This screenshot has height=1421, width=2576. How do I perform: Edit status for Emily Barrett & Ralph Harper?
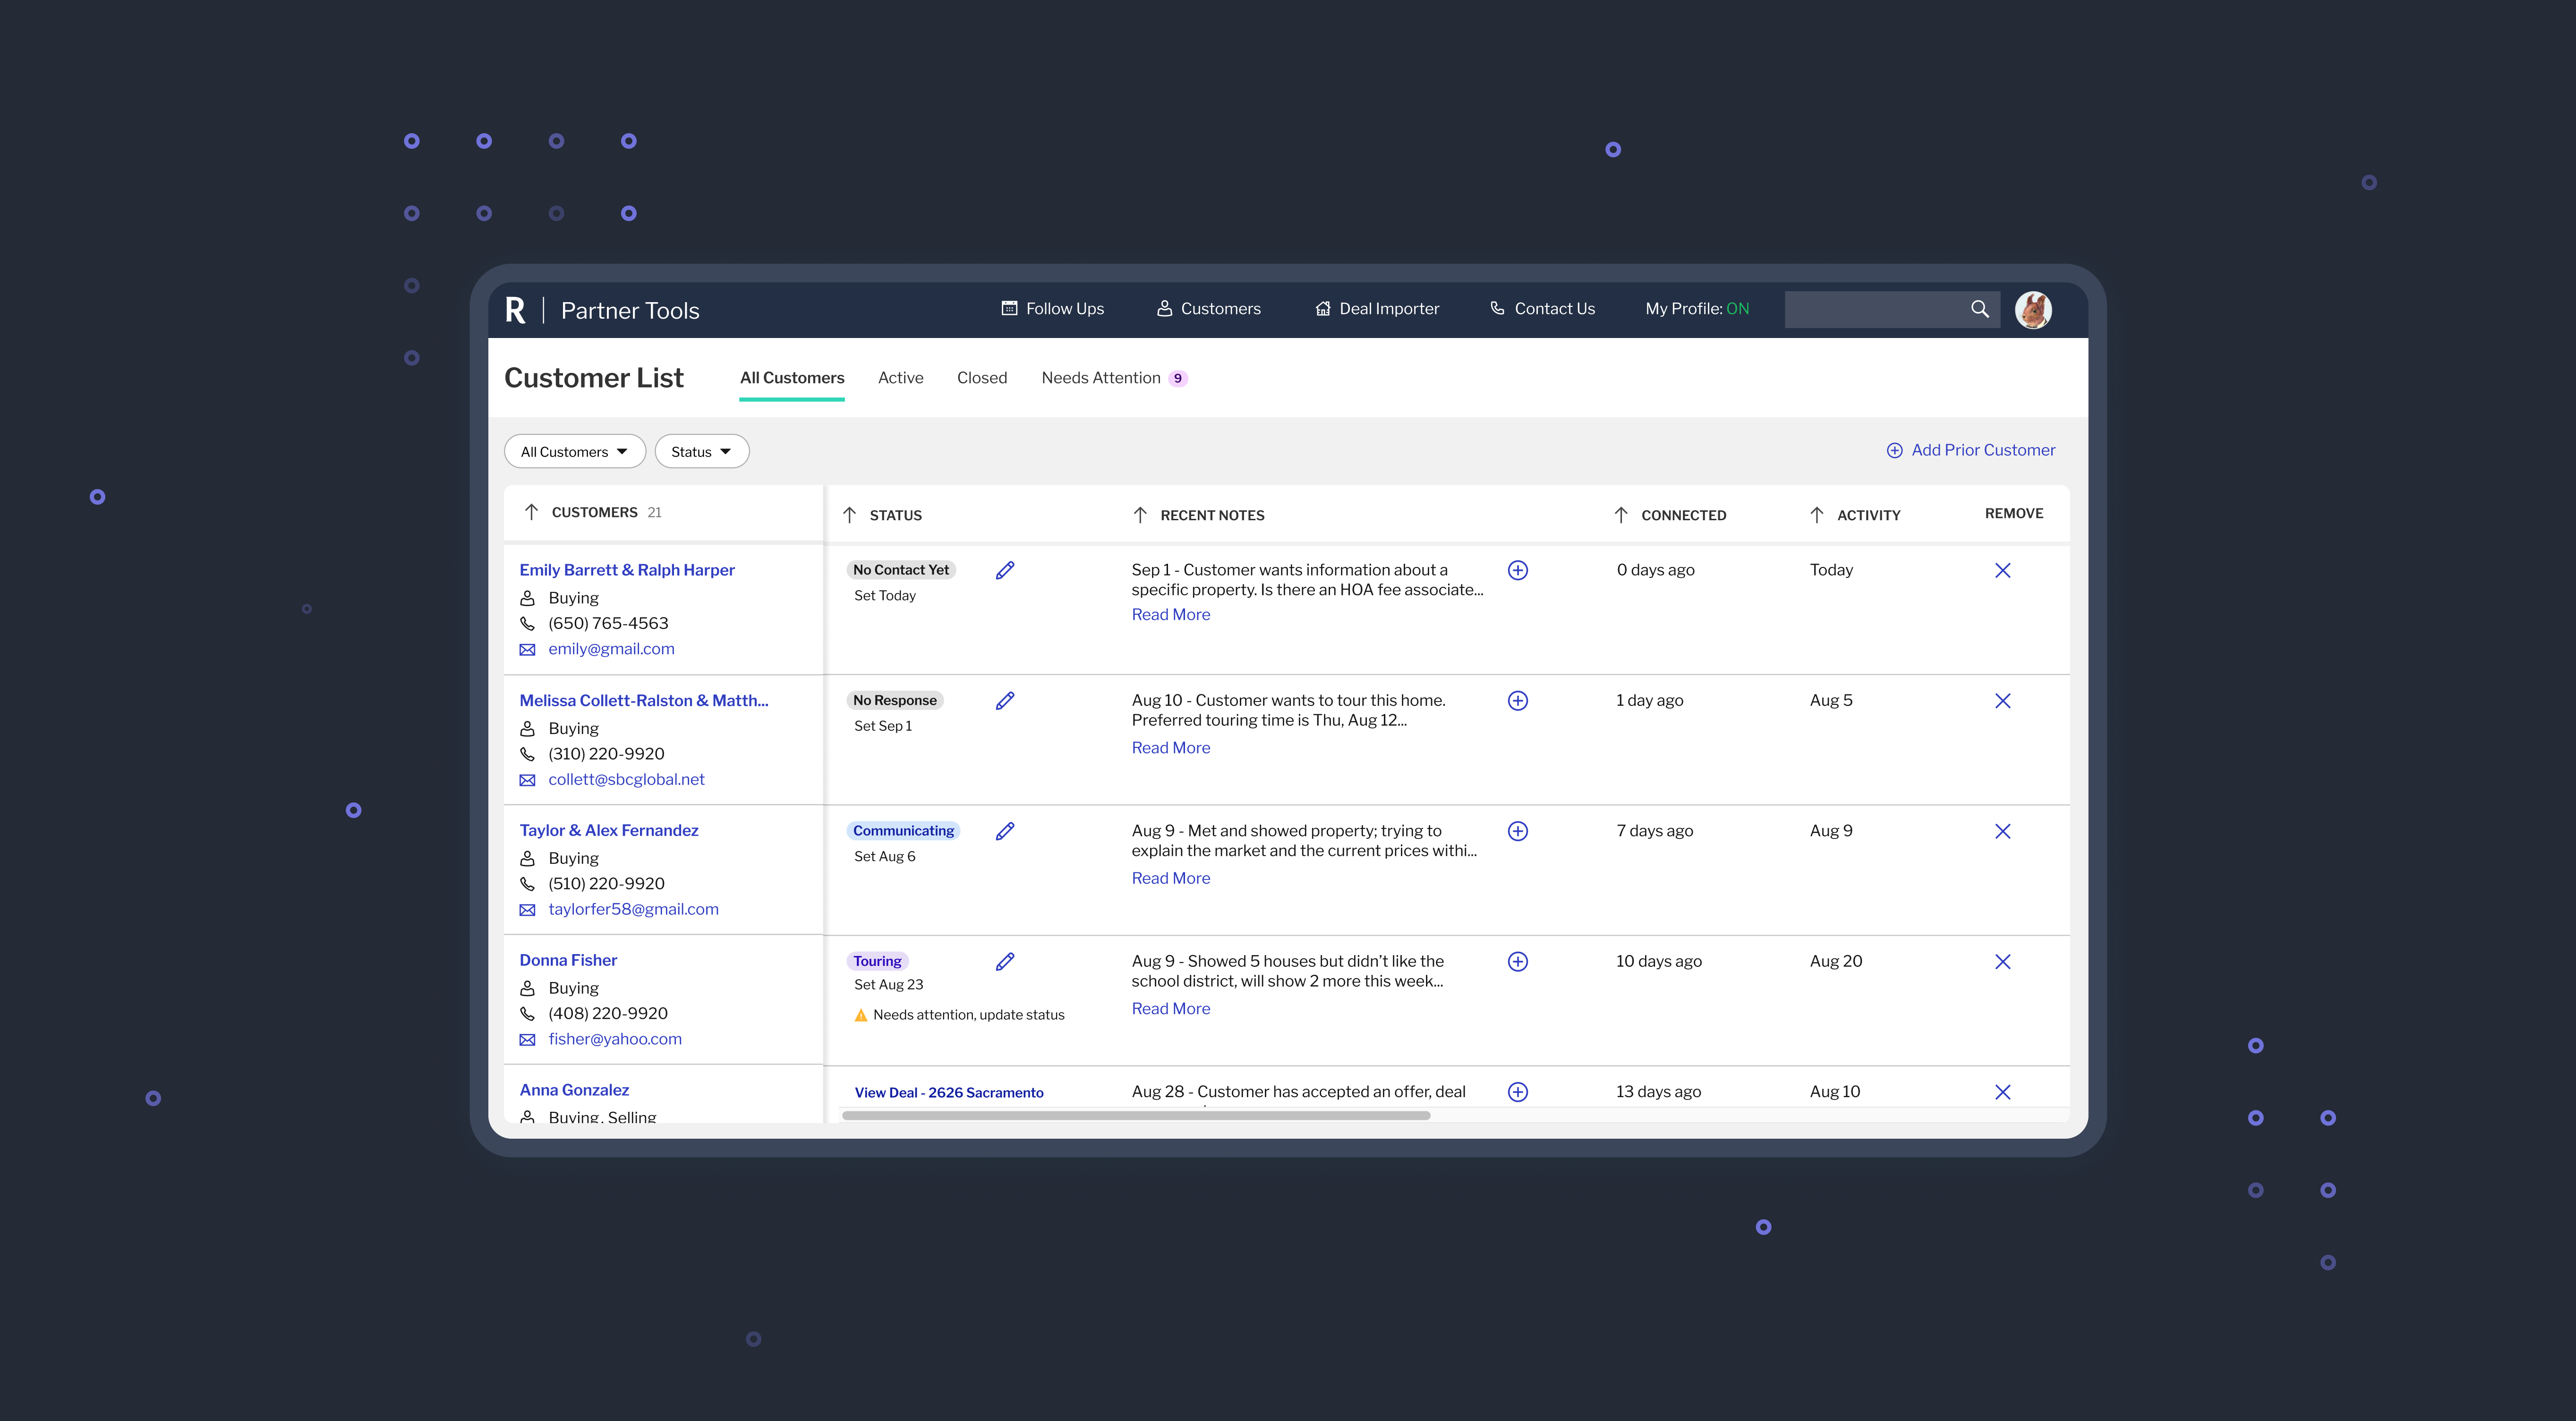[1005, 570]
